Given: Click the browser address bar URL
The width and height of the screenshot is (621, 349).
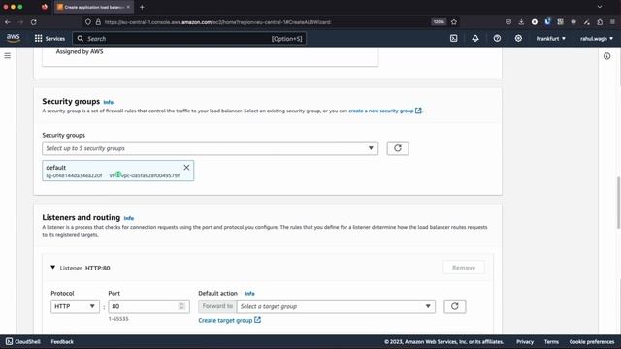Looking at the screenshot, I should point(217,22).
